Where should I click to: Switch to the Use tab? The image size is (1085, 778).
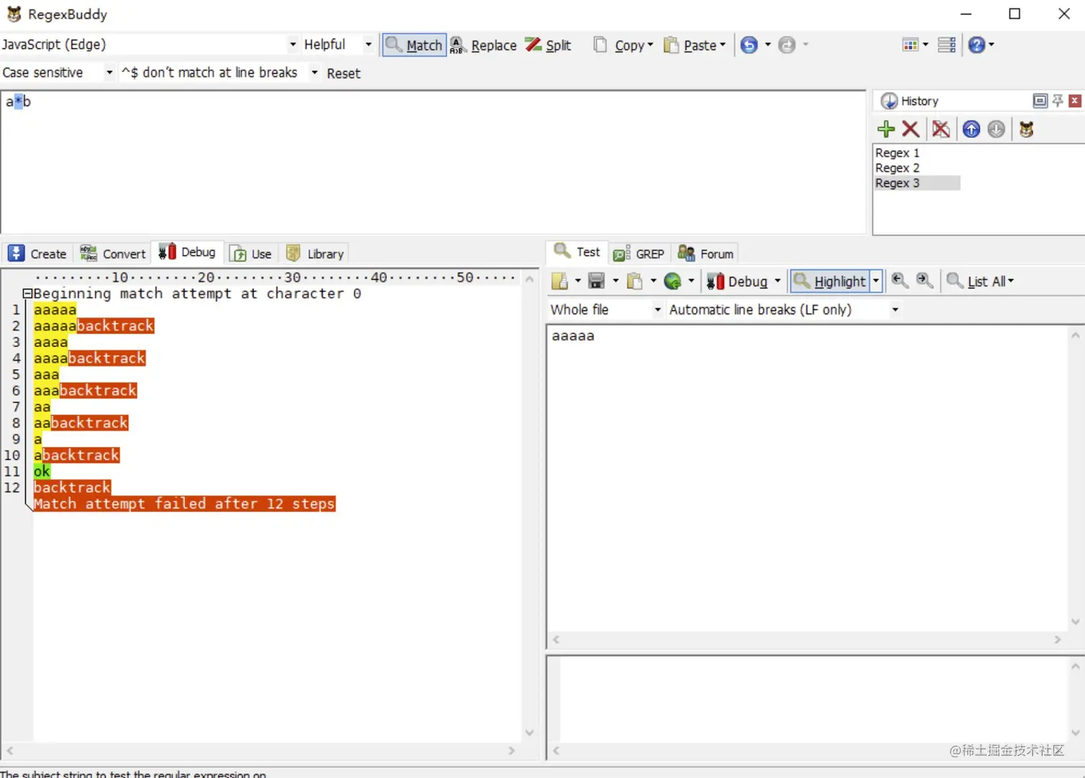pos(250,253)
